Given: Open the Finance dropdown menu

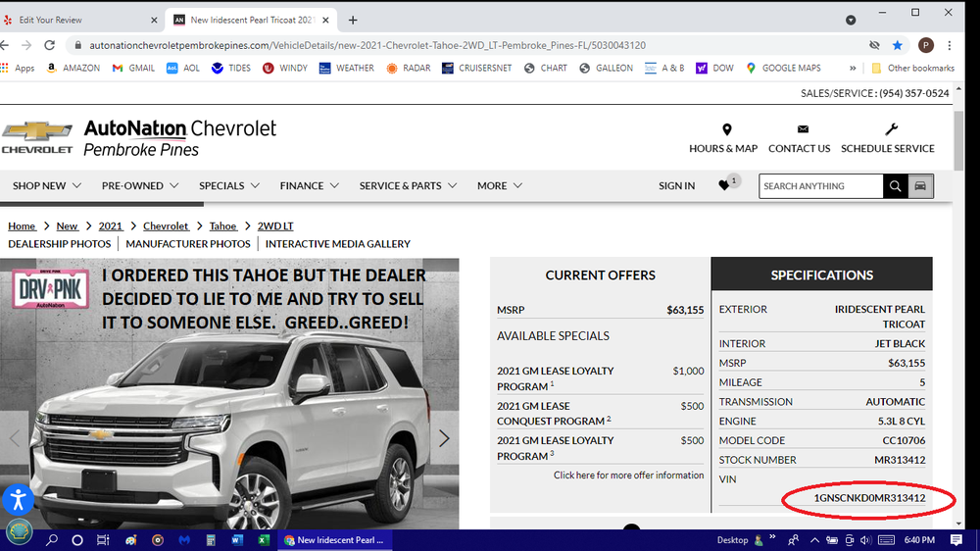Looking at the screenshot, I should pos(310,185).
